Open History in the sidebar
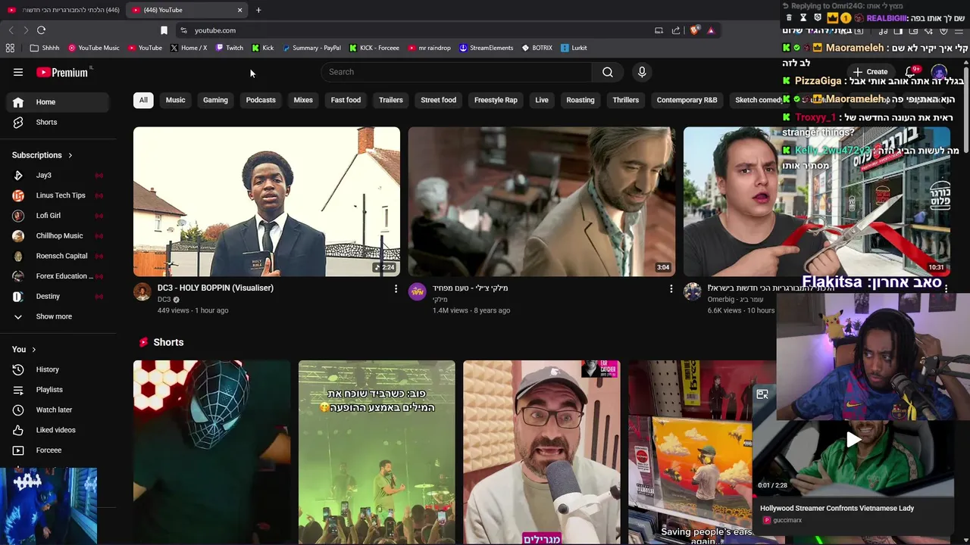The image size is (970, 545). (x=58, y=369)
